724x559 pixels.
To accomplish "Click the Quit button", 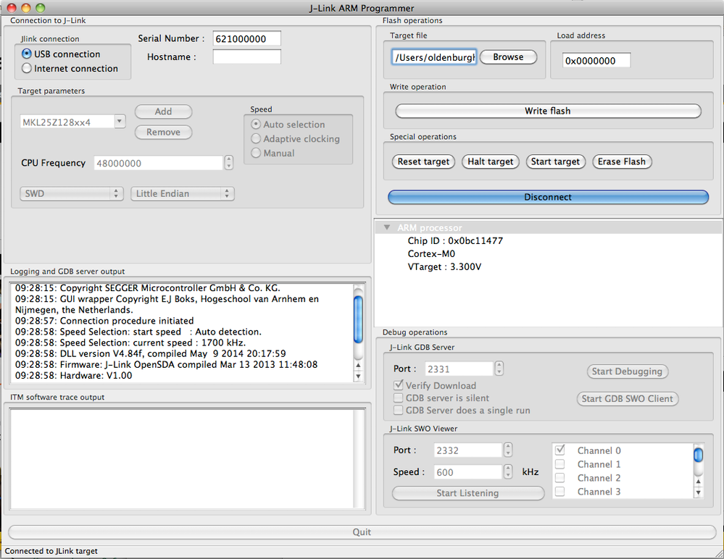I will [x=362, y=531].
